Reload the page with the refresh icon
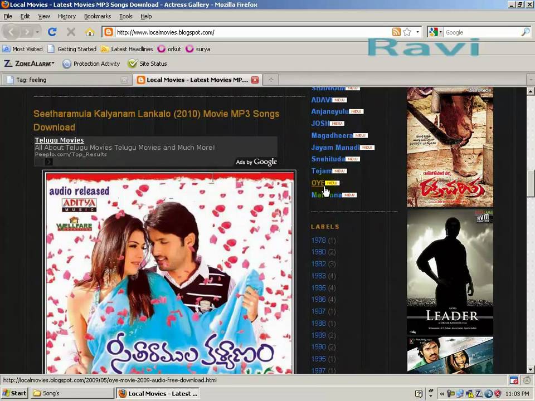 [x=52, y=32]
